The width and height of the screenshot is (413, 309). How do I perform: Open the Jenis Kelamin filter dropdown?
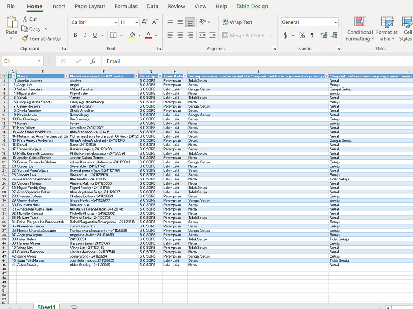(x=185, y=76)
